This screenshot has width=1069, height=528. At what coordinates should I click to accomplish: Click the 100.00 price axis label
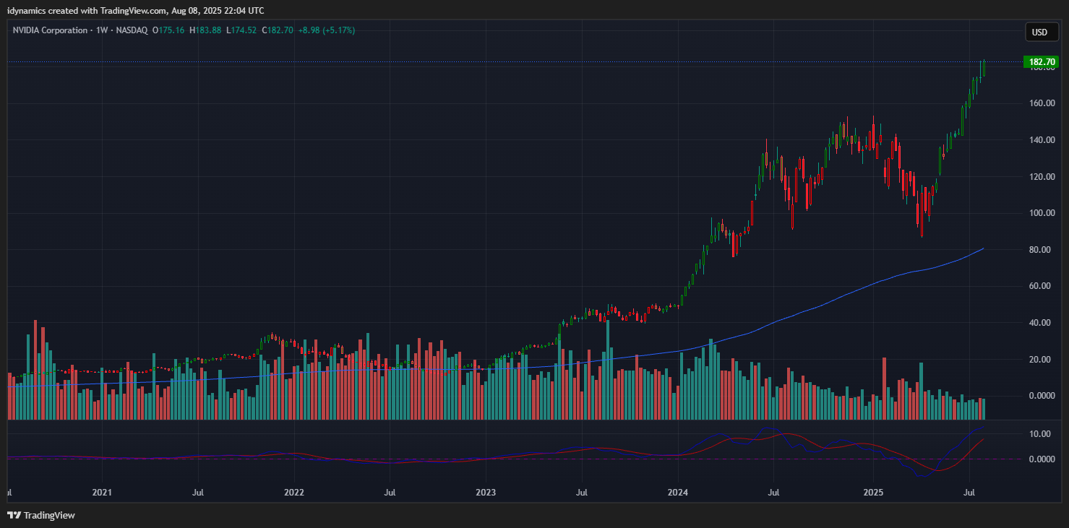click(x=1043, y=213)
